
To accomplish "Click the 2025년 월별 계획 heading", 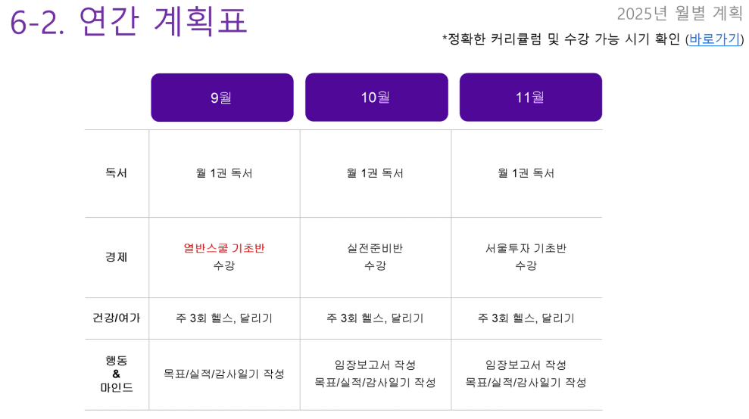I will pyautogui.click(x=680, y=14).
